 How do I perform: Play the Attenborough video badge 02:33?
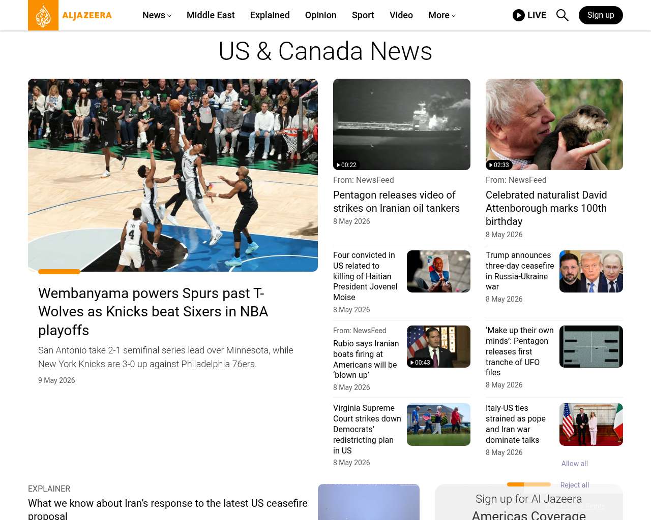(499, 165)
